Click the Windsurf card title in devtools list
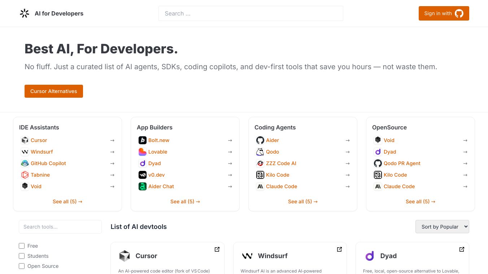The image size is (488, 274). (x=273, y=256)
